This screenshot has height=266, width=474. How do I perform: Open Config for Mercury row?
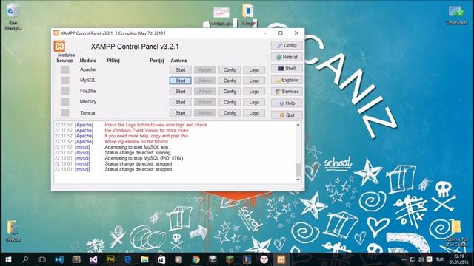230,102
